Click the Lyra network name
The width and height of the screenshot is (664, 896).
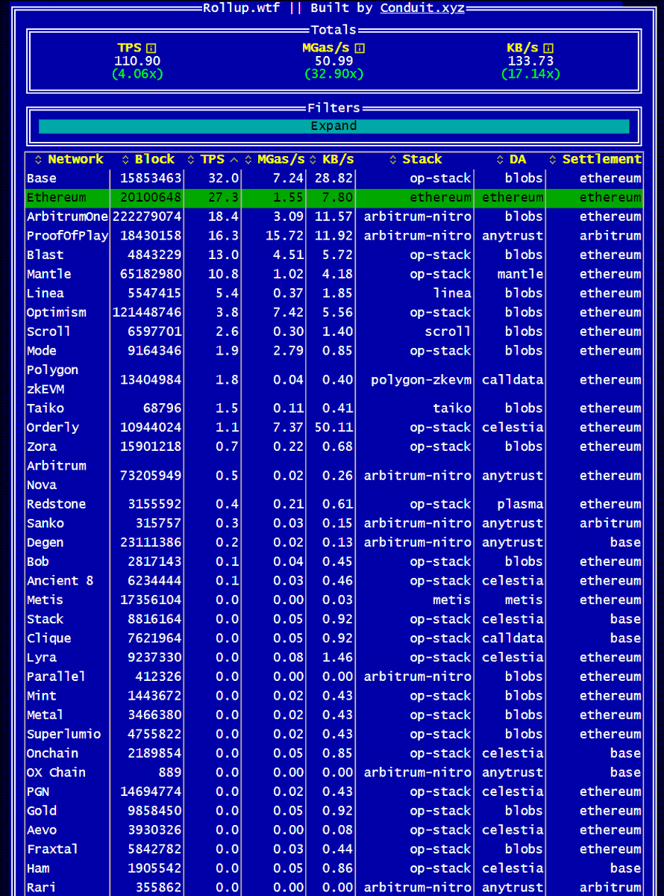click(41, 658)
